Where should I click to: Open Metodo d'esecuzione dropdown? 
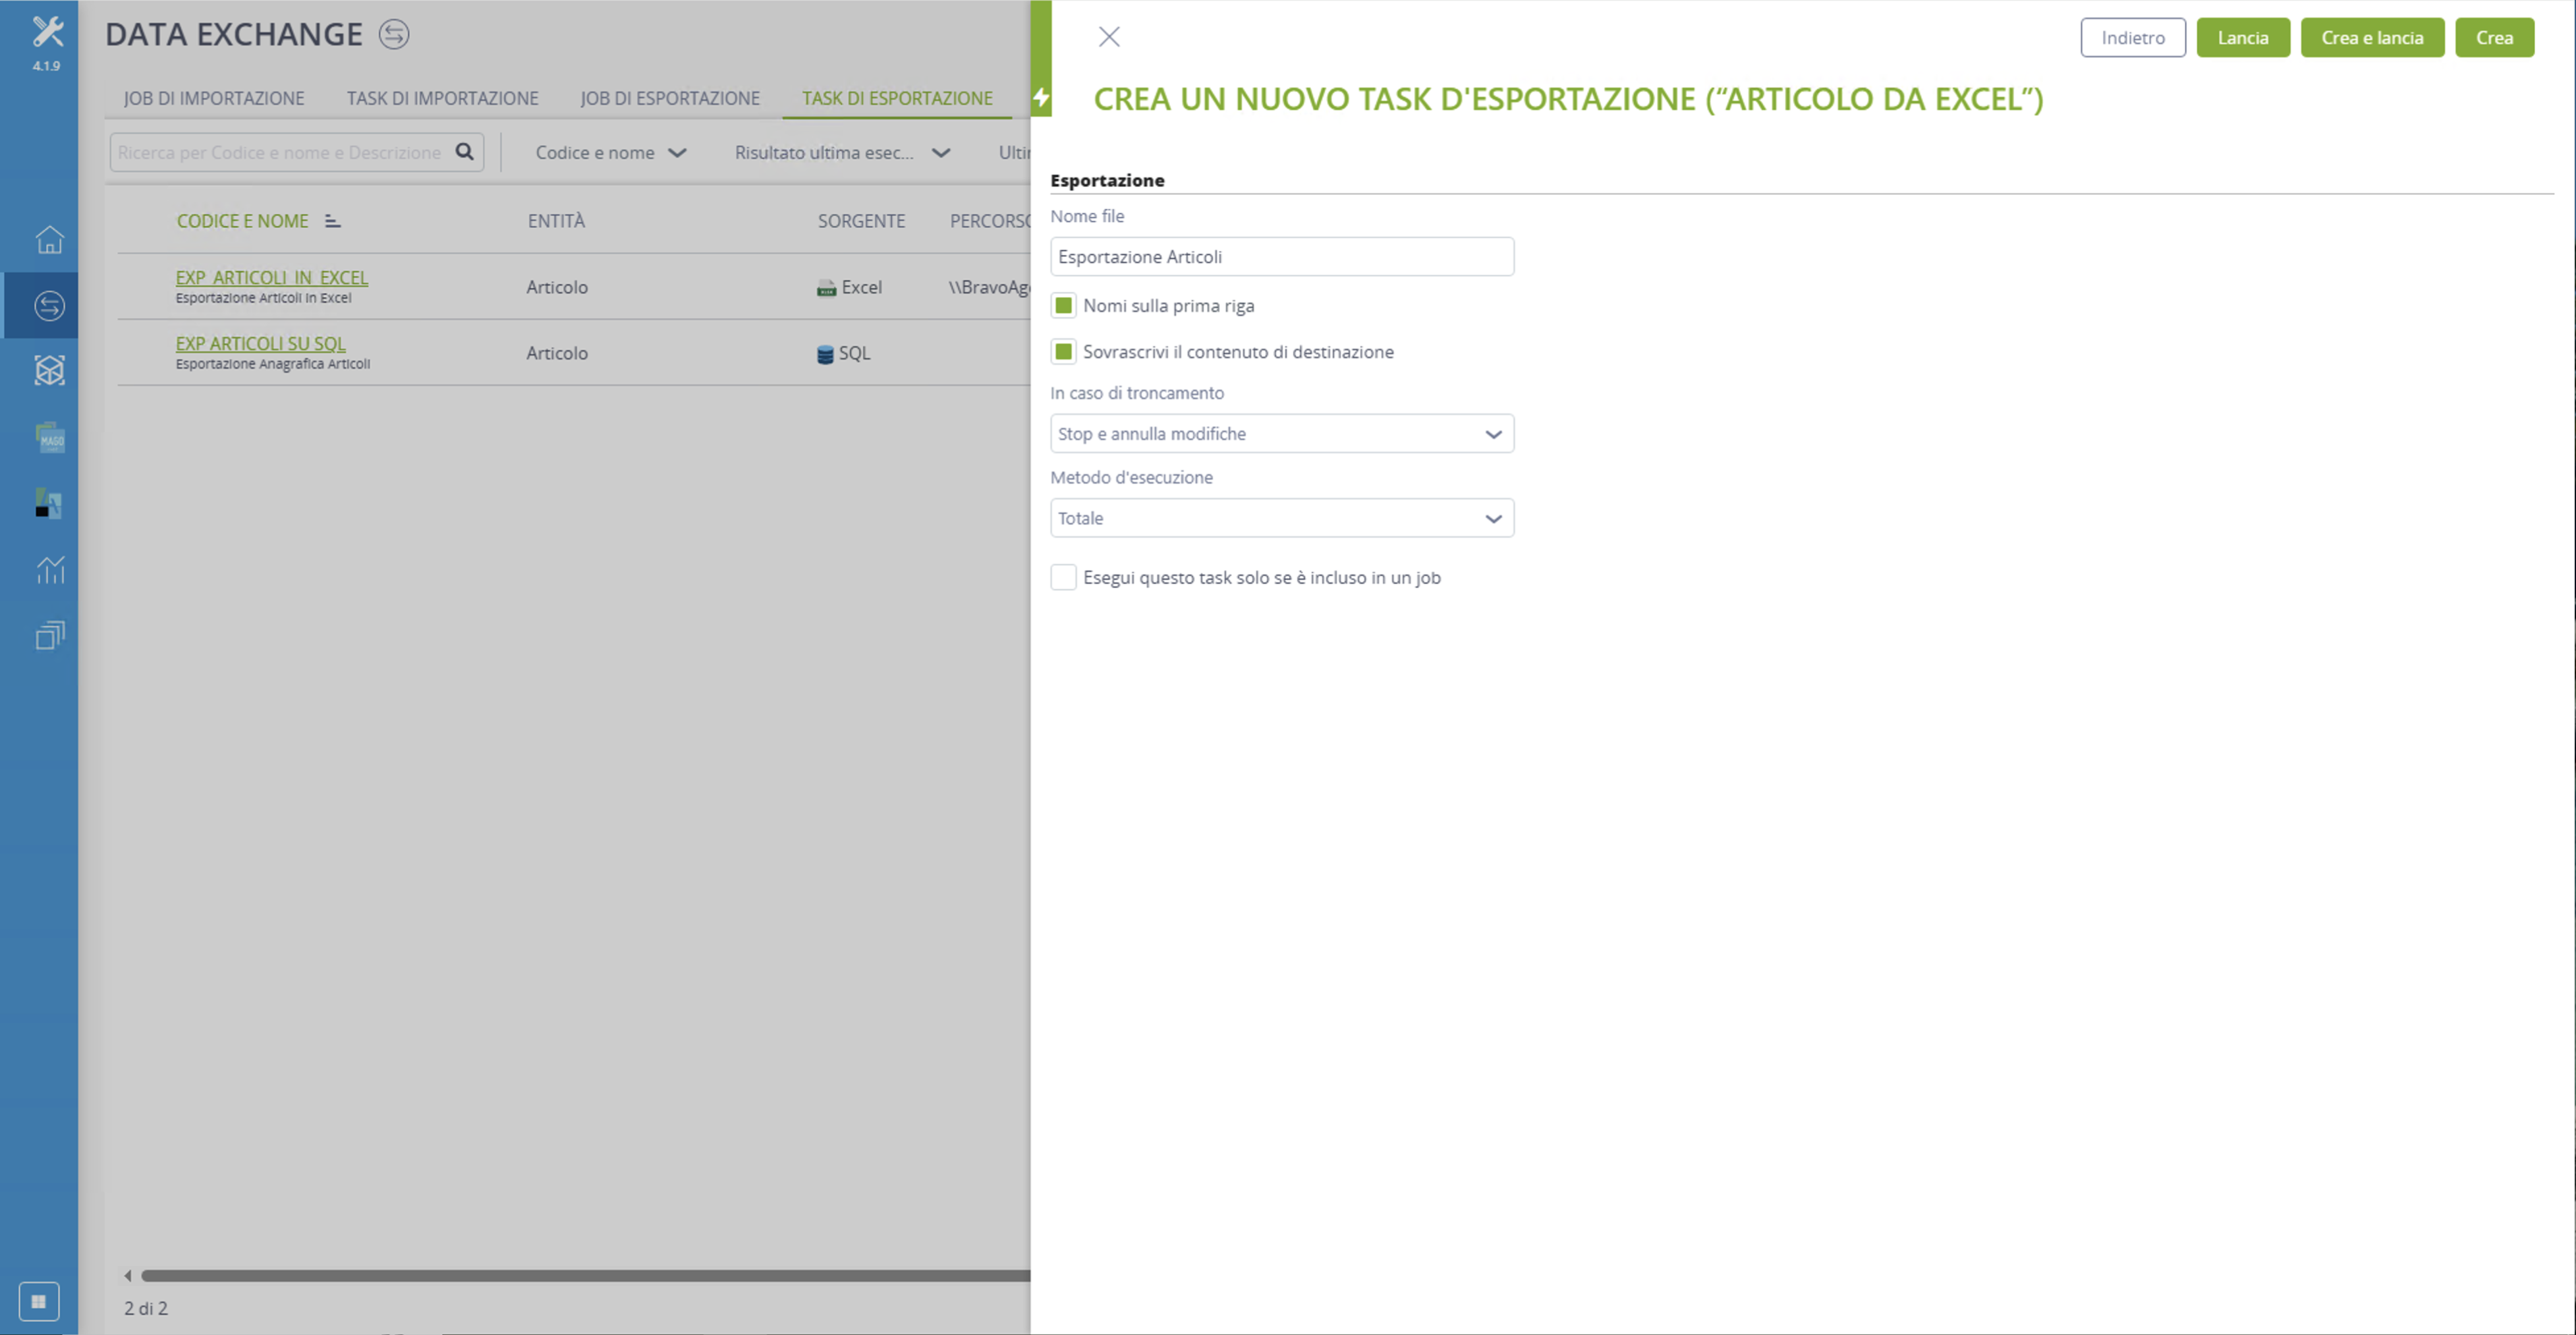tap(1282, 518)
